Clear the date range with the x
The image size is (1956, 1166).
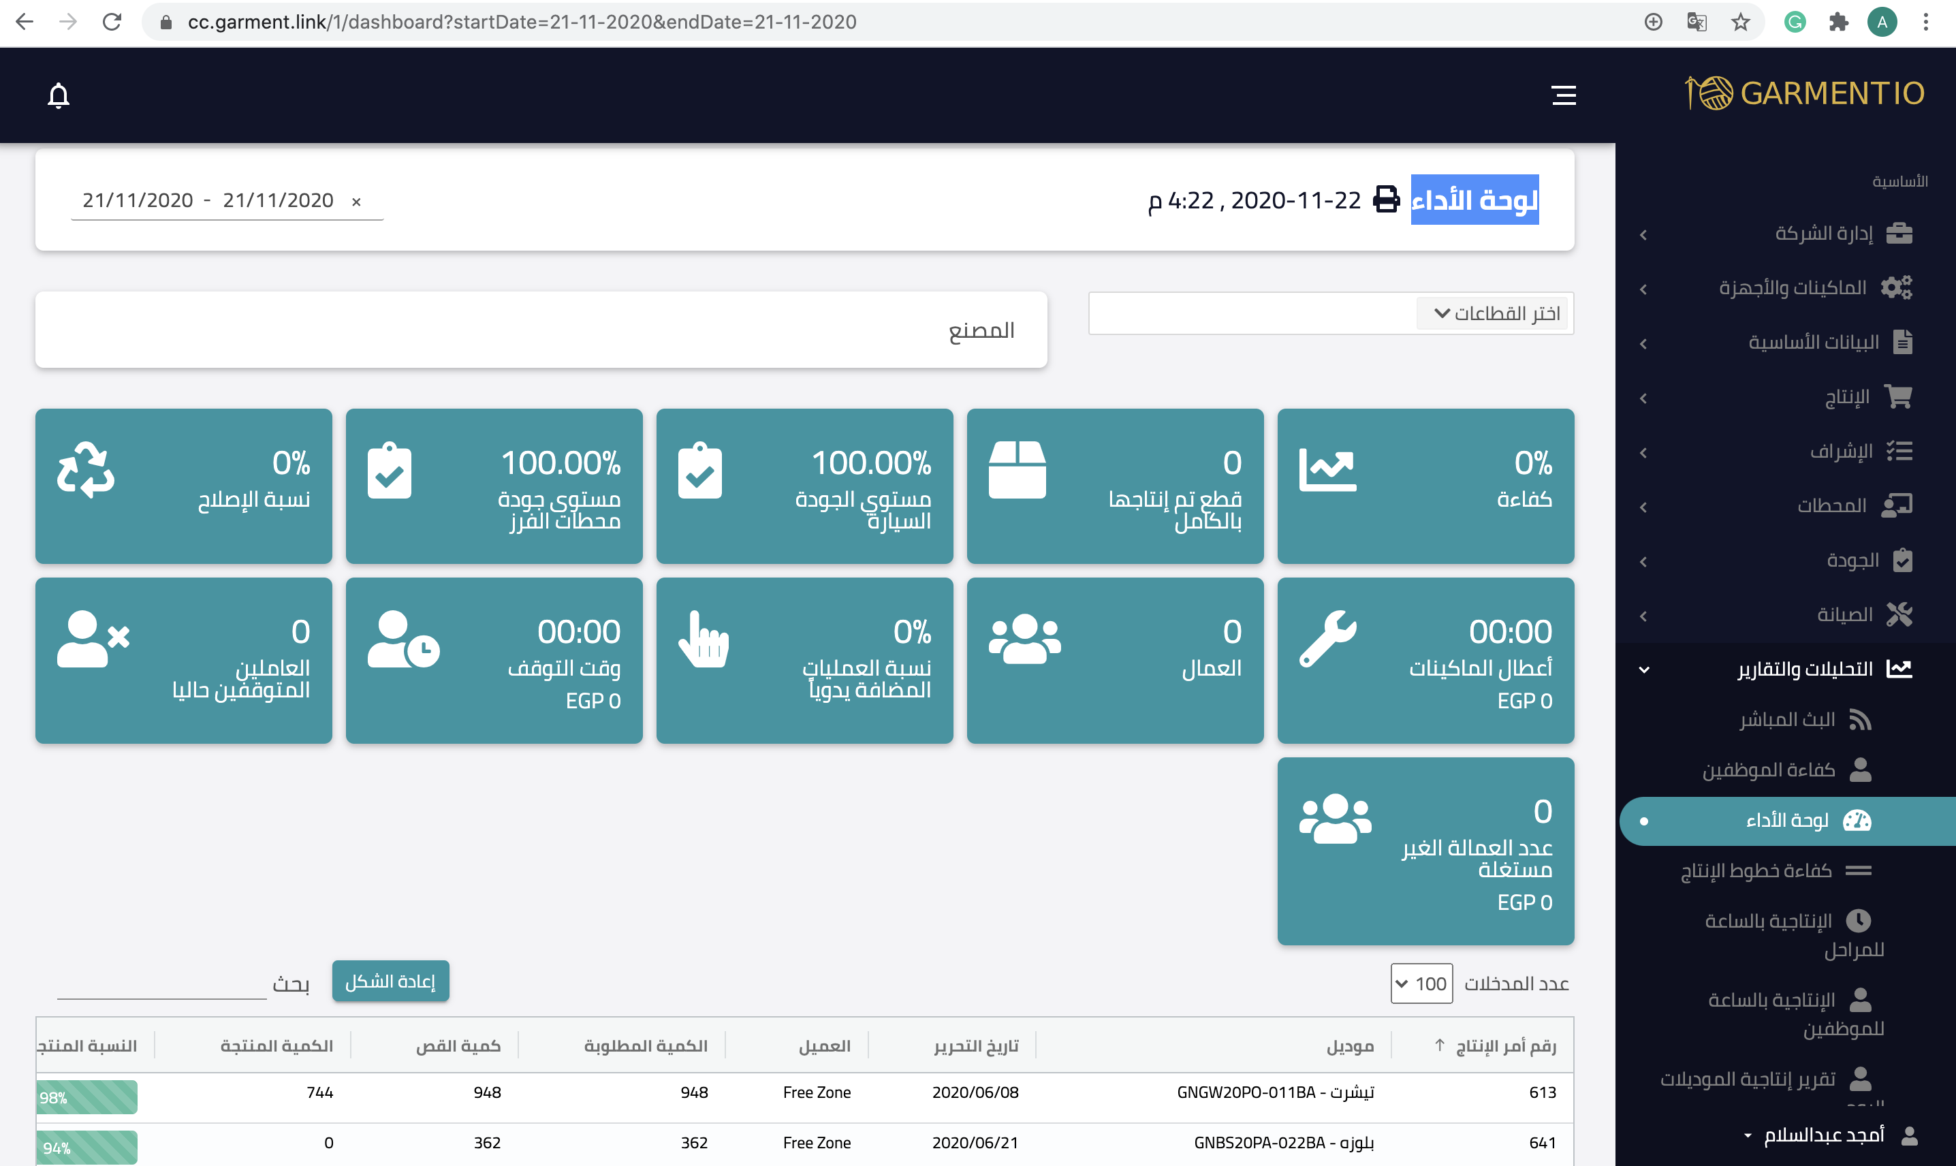[x=357, y=201]
